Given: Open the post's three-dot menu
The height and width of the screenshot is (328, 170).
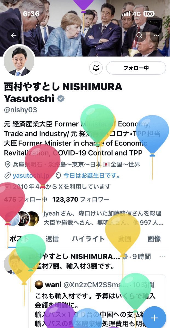Looking at the screenshot, I should [162, 257].
